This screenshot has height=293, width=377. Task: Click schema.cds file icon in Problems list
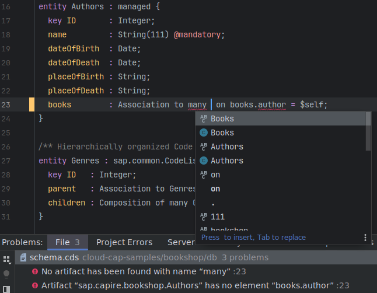tap(23, 257)
